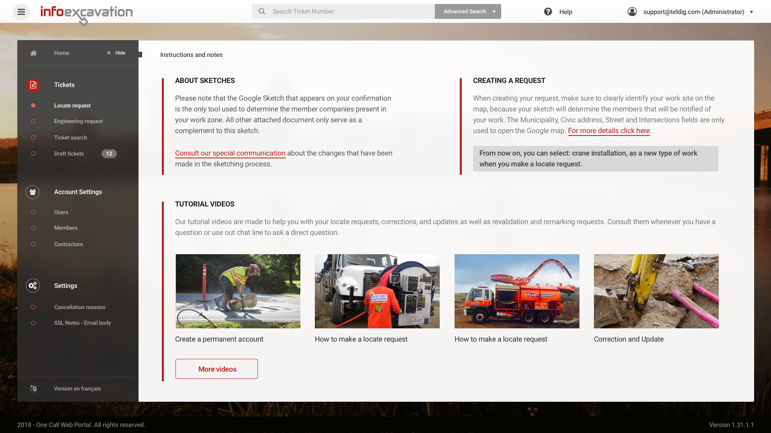771x433 pixels.
Task: Click the user profile avatar icon
Action: point(632,12)
